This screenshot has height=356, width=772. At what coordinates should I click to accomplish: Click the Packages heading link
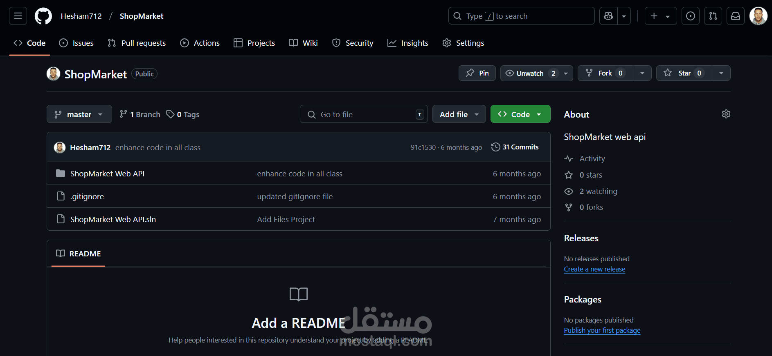[x=583, y=299]
